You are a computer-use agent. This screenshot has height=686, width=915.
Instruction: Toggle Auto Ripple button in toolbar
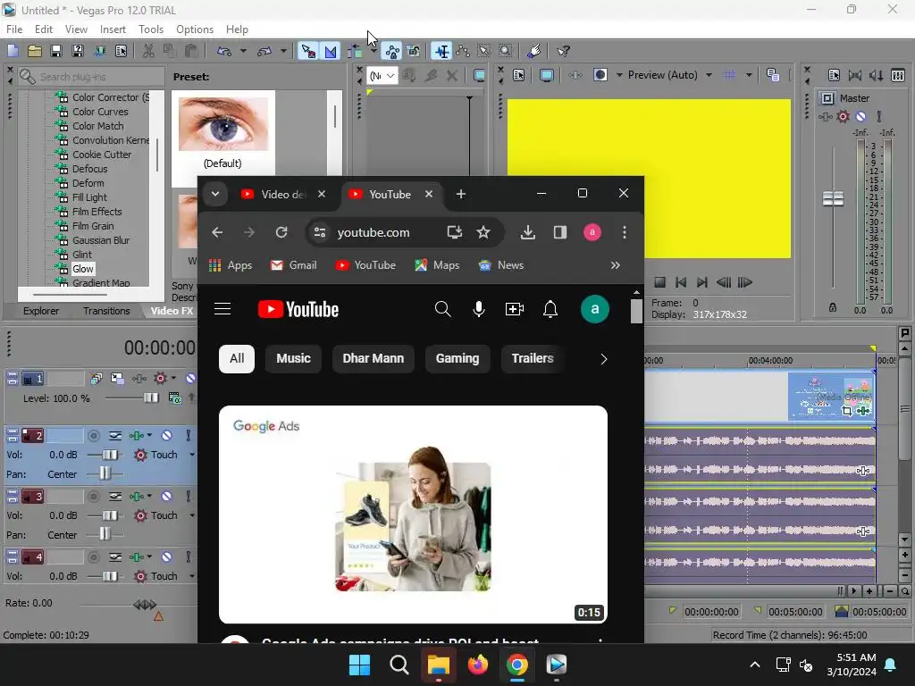point(355,51)
